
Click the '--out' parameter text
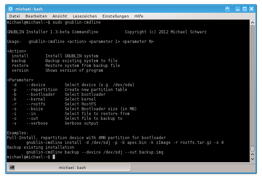coord(32,119)
